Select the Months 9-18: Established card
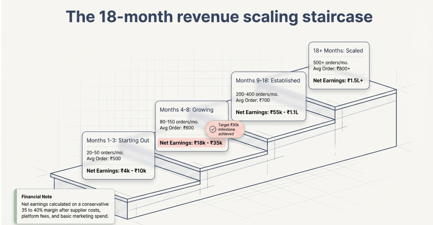Viewport: 433px width, 225px height. 268,96
